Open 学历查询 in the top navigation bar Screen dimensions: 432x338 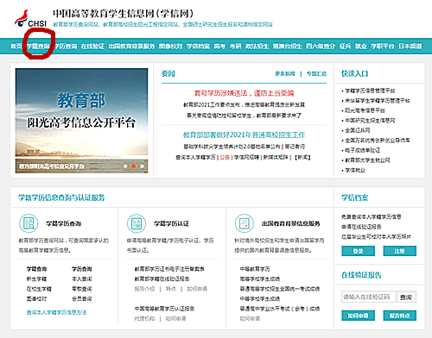click(x=66, y=46)
